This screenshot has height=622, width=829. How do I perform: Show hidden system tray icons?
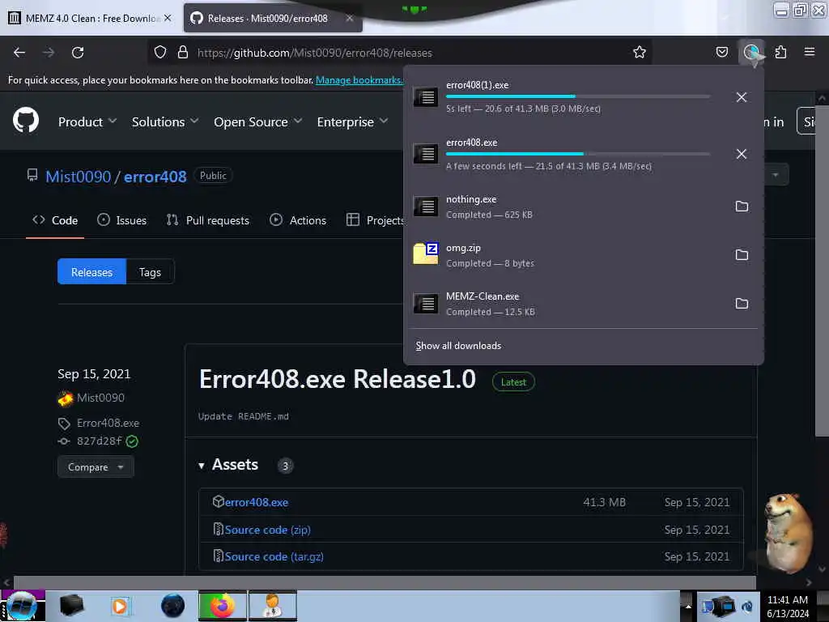point(688,606)
